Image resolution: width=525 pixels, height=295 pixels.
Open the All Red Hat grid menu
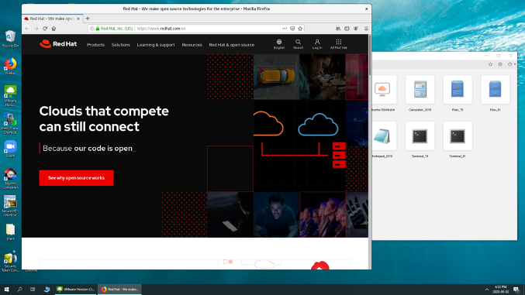pos(339,44)
